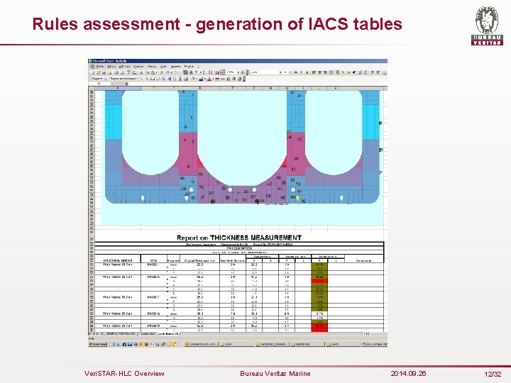Open the Fenêtre menu in Excel

coord(189,67)
